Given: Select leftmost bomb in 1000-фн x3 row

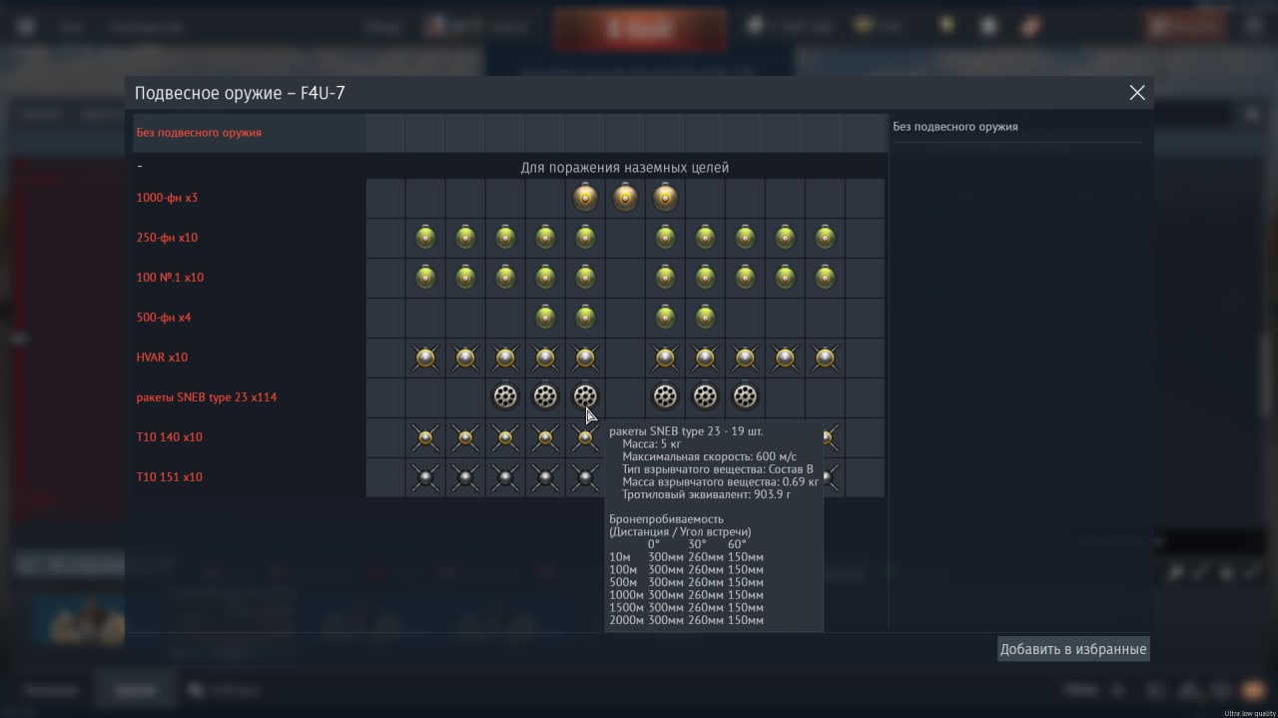Looking at the screenshot, I should (x=585, y=198).
